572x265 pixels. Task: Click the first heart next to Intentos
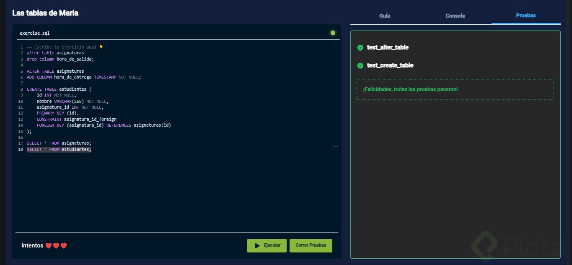[48, 246]
